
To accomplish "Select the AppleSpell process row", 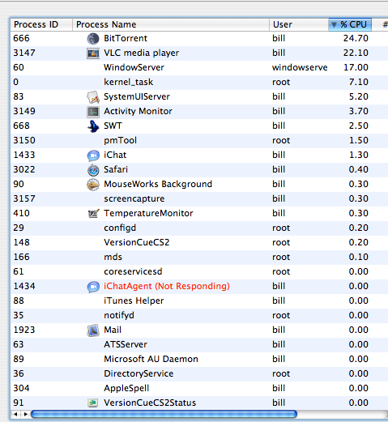I will [x=199, y=388].
